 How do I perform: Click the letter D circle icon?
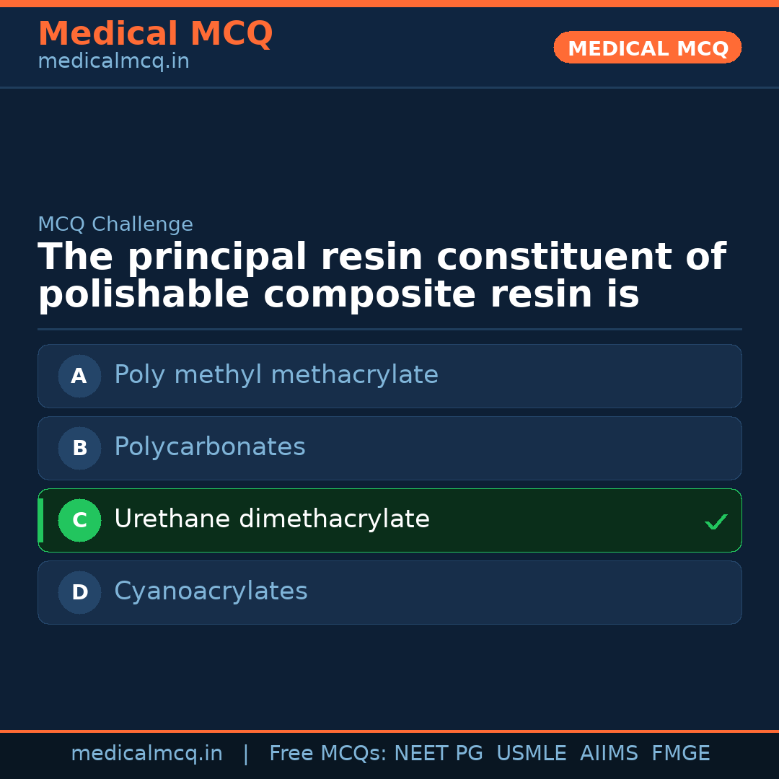coord(79,592)
